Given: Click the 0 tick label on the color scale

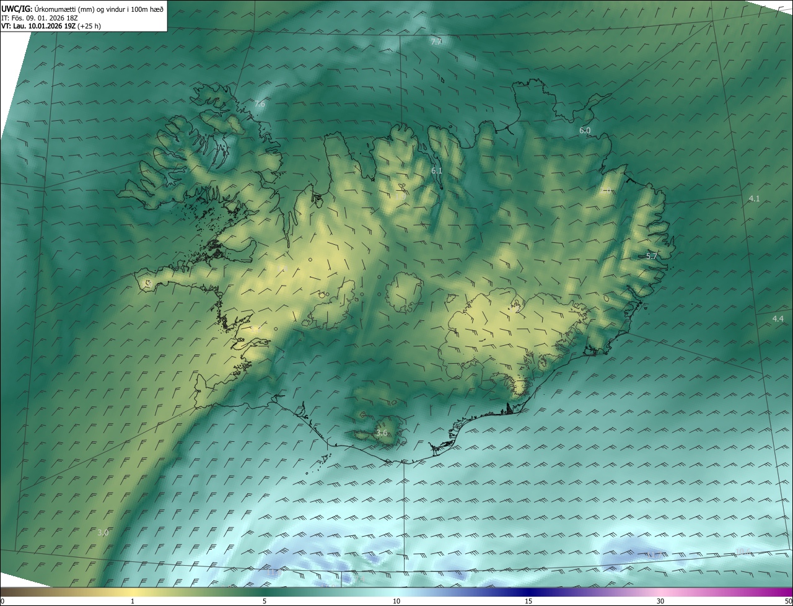Looking at the screenshot, I should click(x=2, y=602).
